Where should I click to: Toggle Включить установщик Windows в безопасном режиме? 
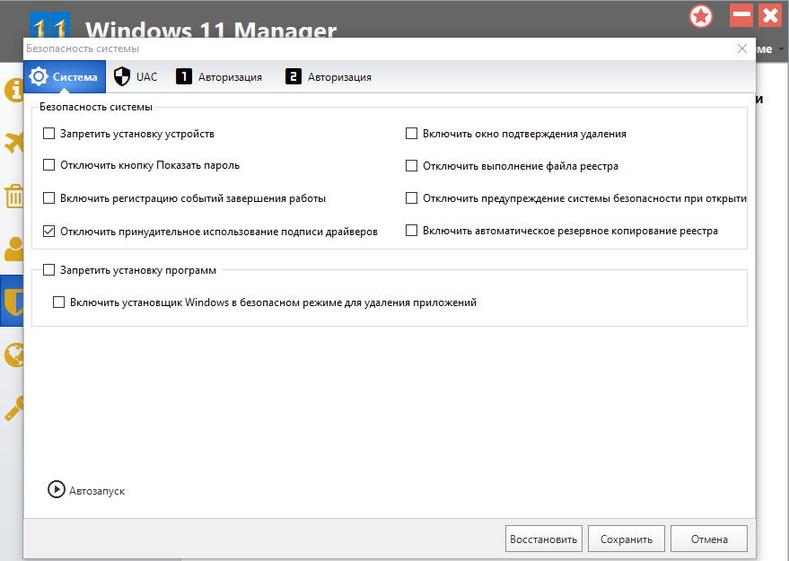coord(59,302)
